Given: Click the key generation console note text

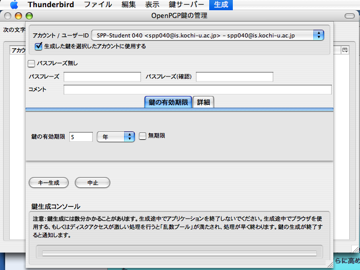Looking at the screenshot, I should [177, 227].
